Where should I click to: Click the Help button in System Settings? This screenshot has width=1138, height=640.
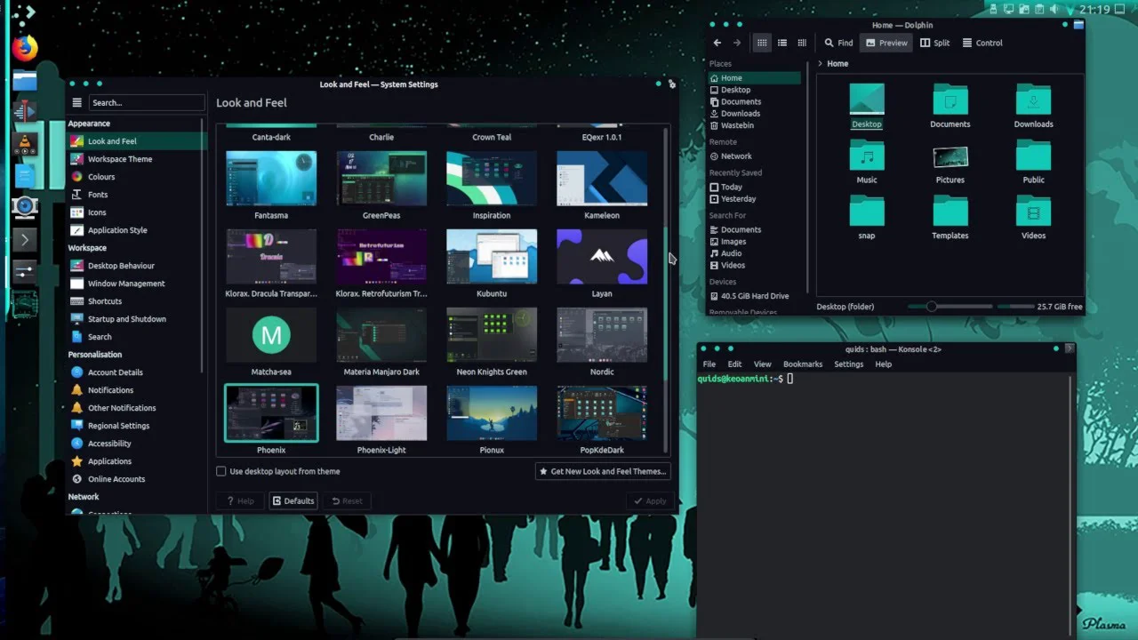(x=240, y=500)
